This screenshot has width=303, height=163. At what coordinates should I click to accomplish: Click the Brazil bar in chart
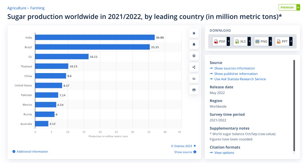coord(92,47)
